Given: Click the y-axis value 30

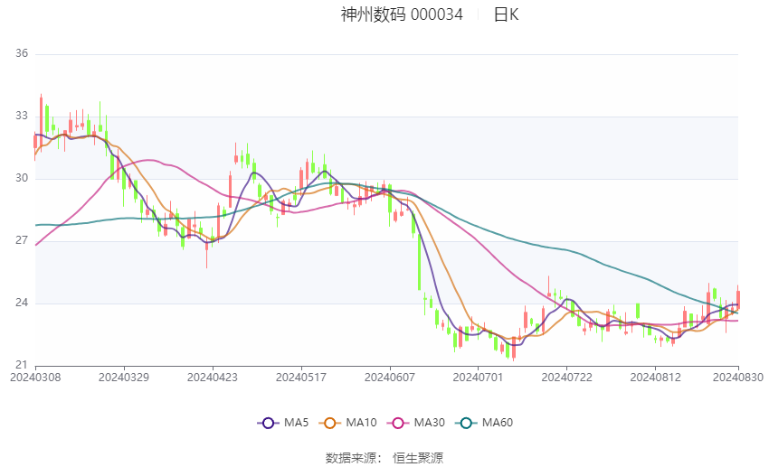Looking at the screenshot, I should pyautogui.click(x=22, y=178).
